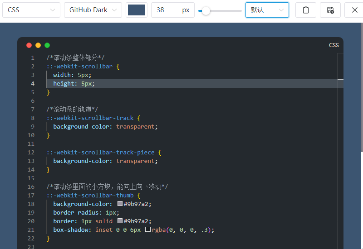Image resolution: width=363 pixels, height=249 pixels.
Task: Expand the 默认 font dropdown
Action: tap(267, 10)
